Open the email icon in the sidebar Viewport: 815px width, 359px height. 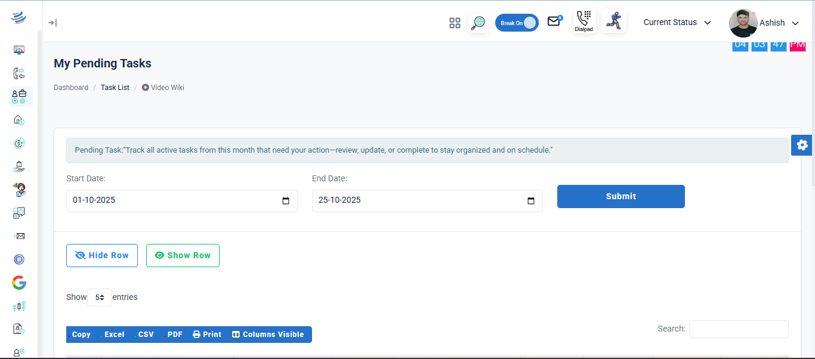point(18,236)
